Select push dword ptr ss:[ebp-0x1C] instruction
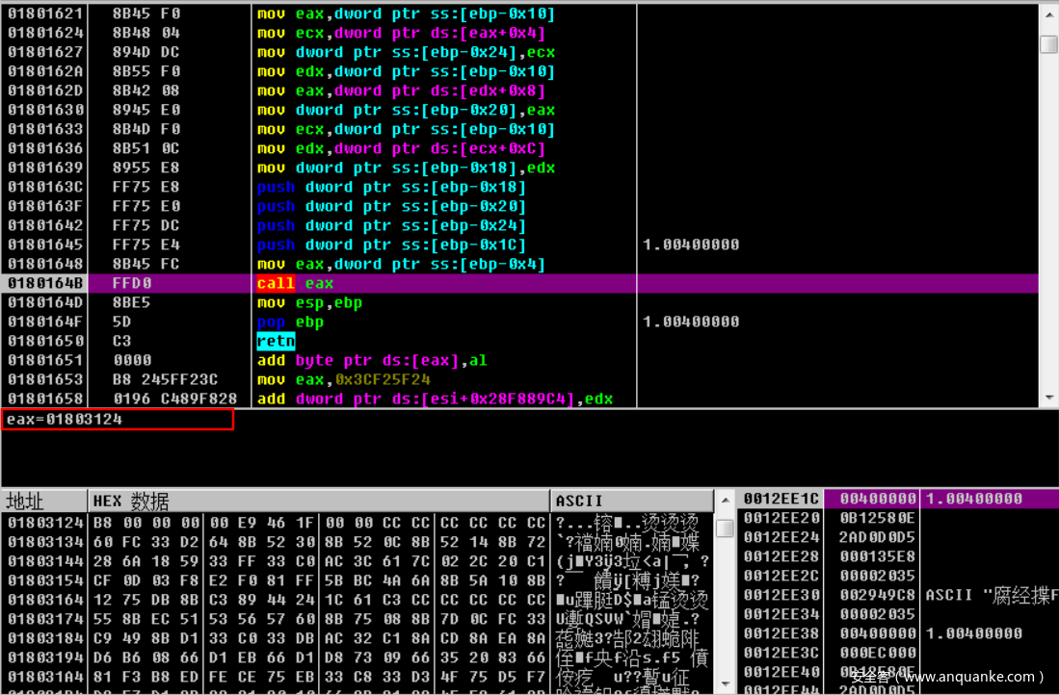This screenshot has width=1059, height=695. (391, 245)
